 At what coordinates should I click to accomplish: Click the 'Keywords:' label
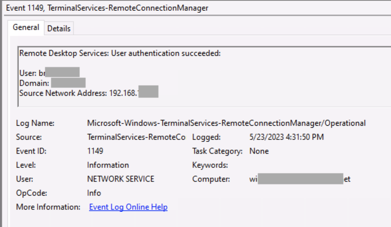(x=210, y=165)
